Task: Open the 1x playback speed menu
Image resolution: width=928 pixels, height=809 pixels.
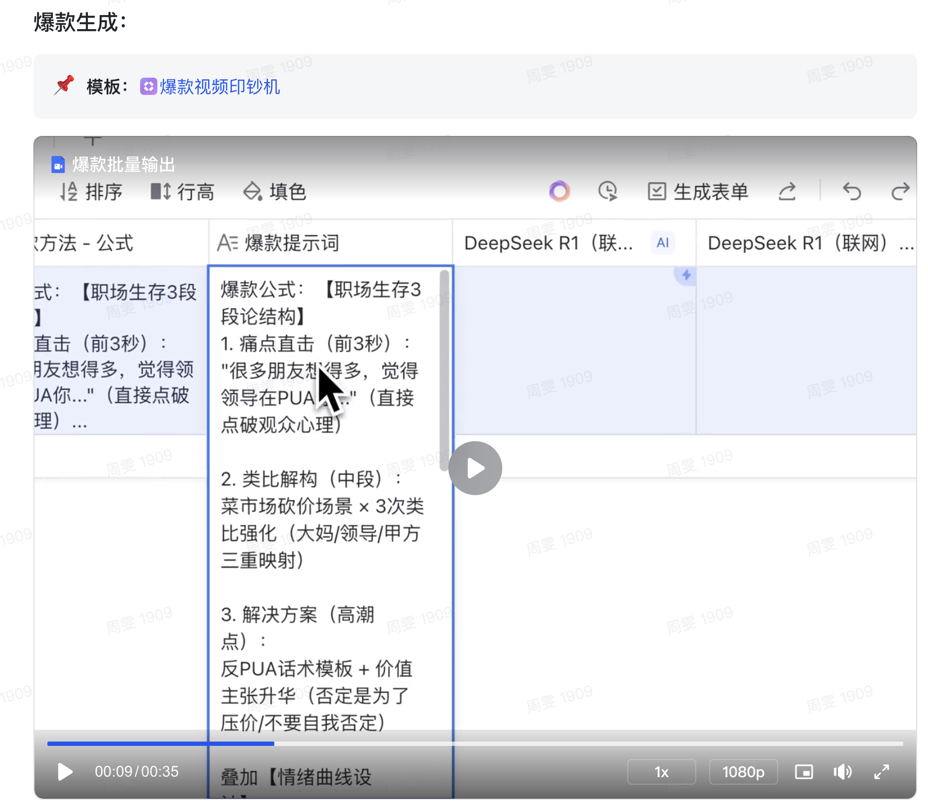Action: tap(661, 772)
